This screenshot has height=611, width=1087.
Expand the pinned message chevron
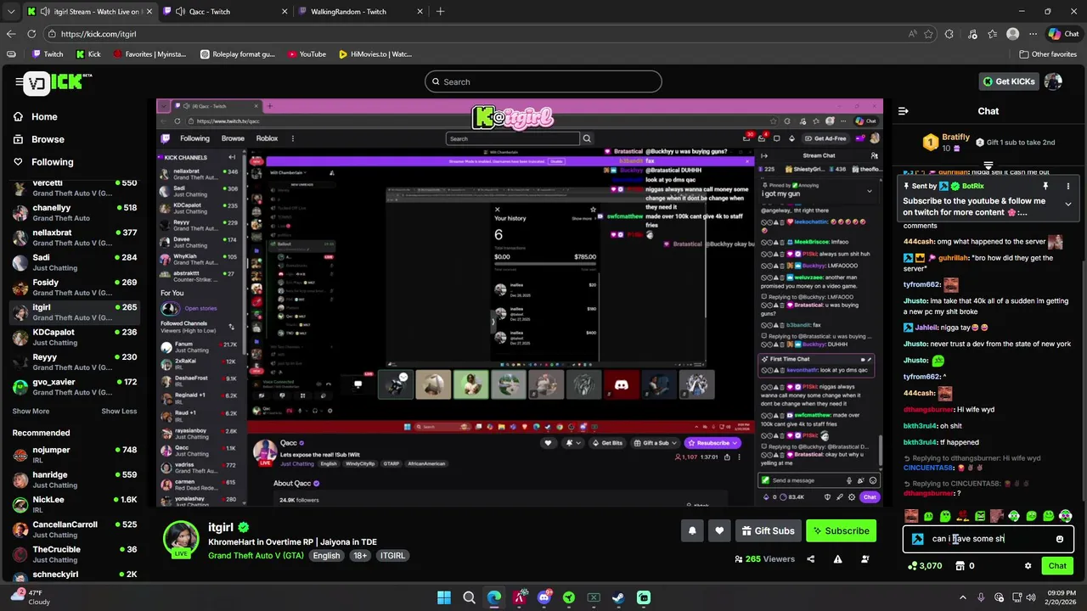(1067, 205)
